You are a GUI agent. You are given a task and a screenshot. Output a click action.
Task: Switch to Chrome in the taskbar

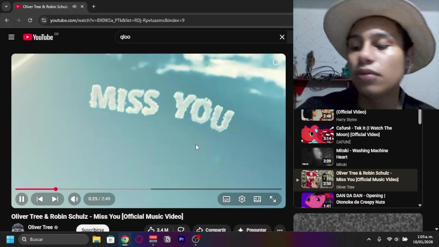[x=125, y=239]
